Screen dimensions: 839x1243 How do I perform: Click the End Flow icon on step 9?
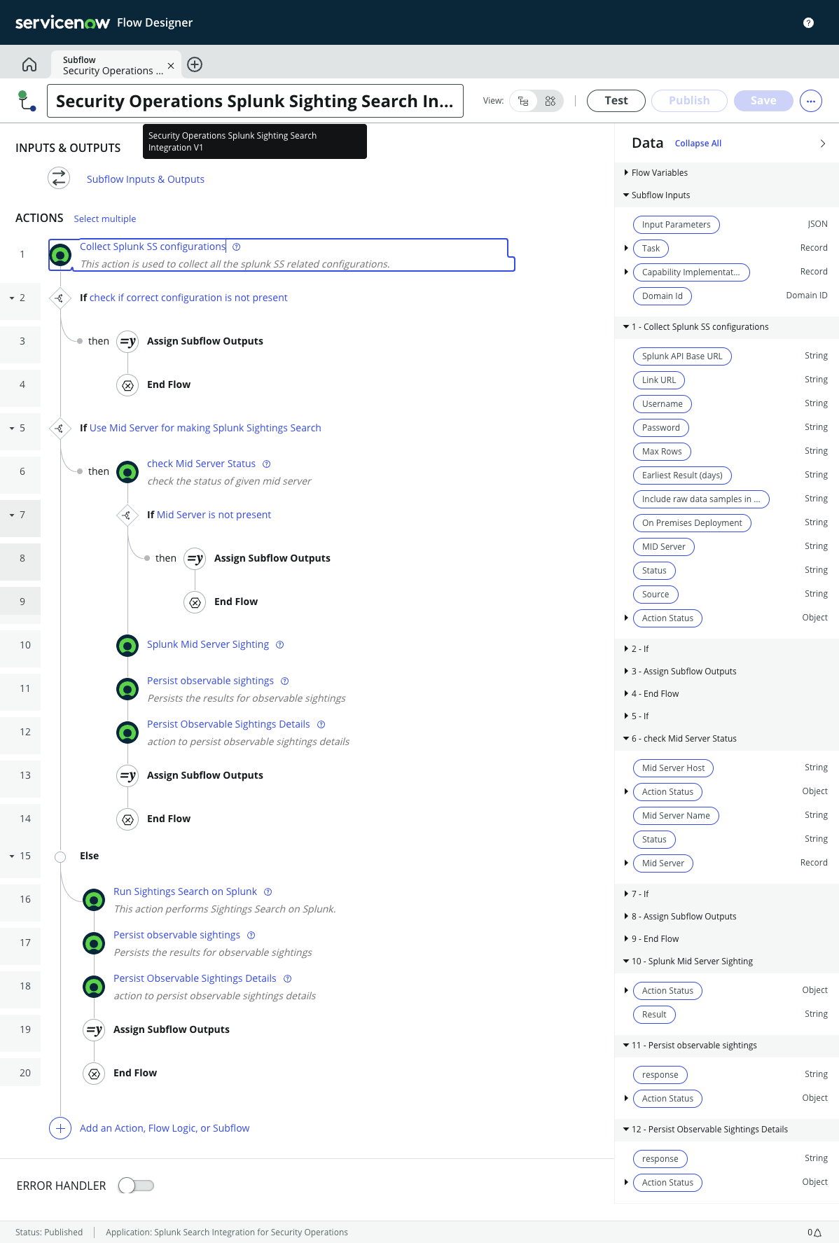195,602
